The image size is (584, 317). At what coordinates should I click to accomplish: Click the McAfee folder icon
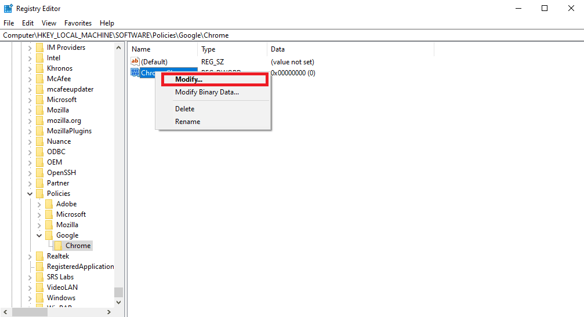point(40,79)
